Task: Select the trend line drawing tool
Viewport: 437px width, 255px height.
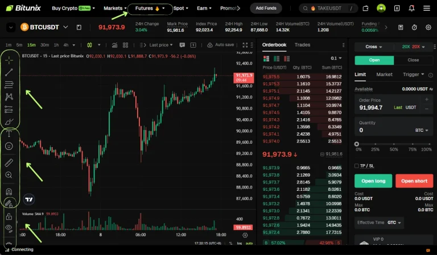Action: click(x=9, y=72)
